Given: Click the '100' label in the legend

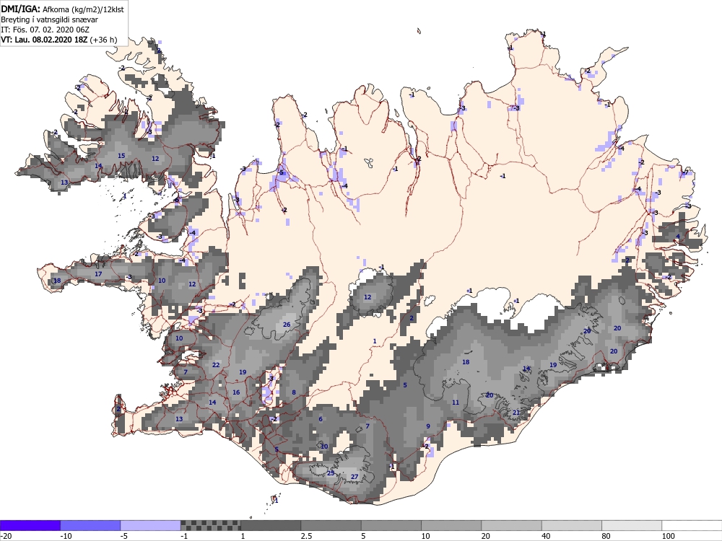Looking at the screenshot, I should [669, 536].
